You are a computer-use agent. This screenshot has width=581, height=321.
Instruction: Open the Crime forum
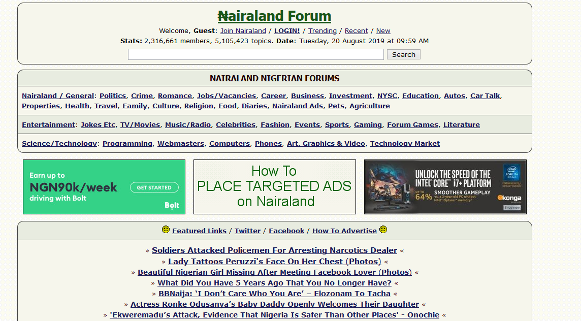pos(142,95)
